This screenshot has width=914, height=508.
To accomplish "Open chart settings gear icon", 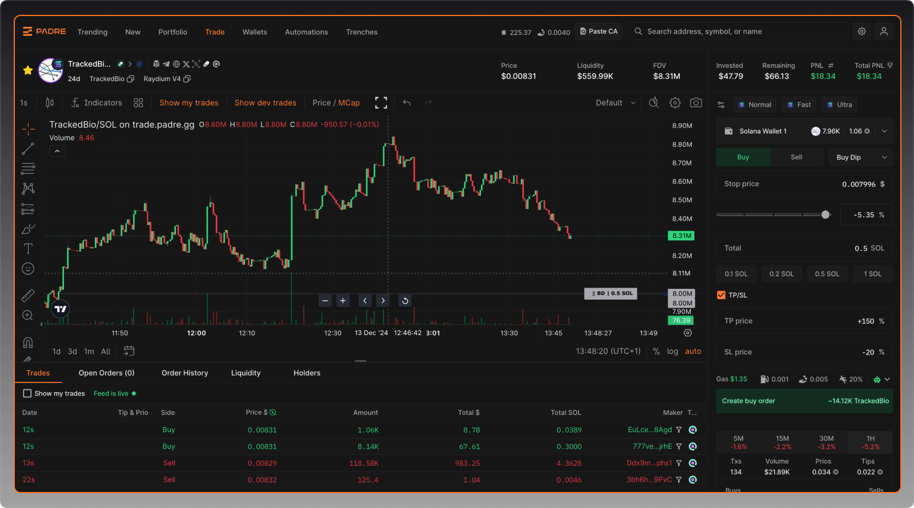I will click(675, 103).
